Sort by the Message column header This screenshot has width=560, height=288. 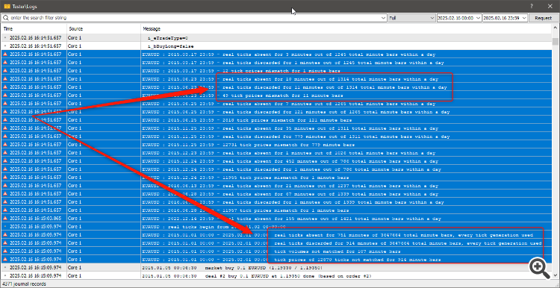(346, 29)
